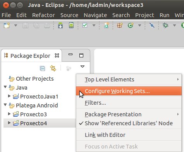Click the Other Projects working set icon
The image size is (184, 152).
11,79
